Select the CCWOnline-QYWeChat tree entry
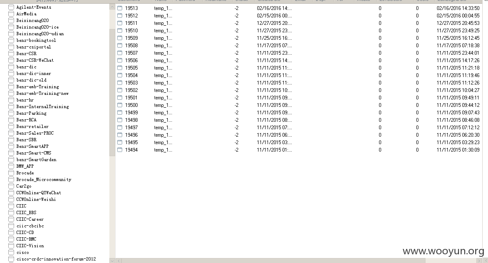488x263 pixels. (x=39, y=193)
